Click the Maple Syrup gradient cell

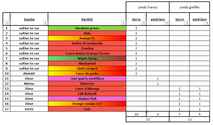pyautogui.click(x=87, y=58)
